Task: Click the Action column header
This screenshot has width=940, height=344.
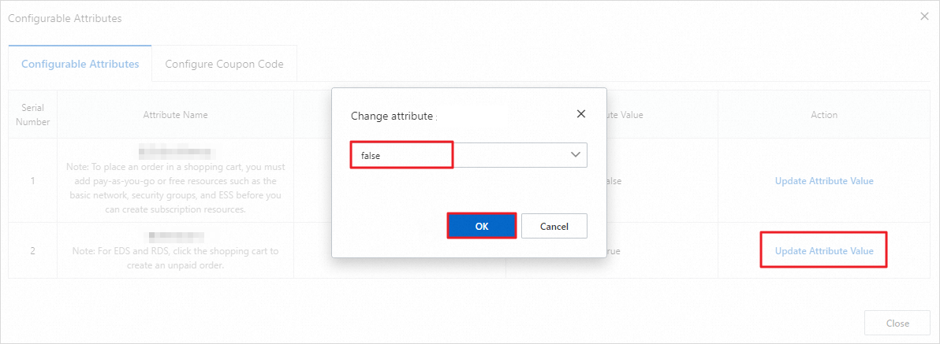Action: pyautogui.click(x=824, y=115)
